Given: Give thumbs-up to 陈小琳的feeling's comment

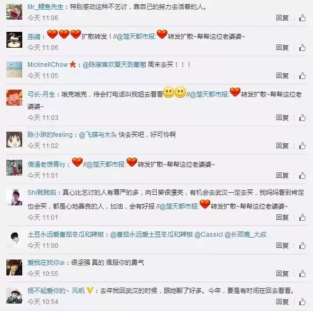Looking at the screenshot, I should point(302,146).
